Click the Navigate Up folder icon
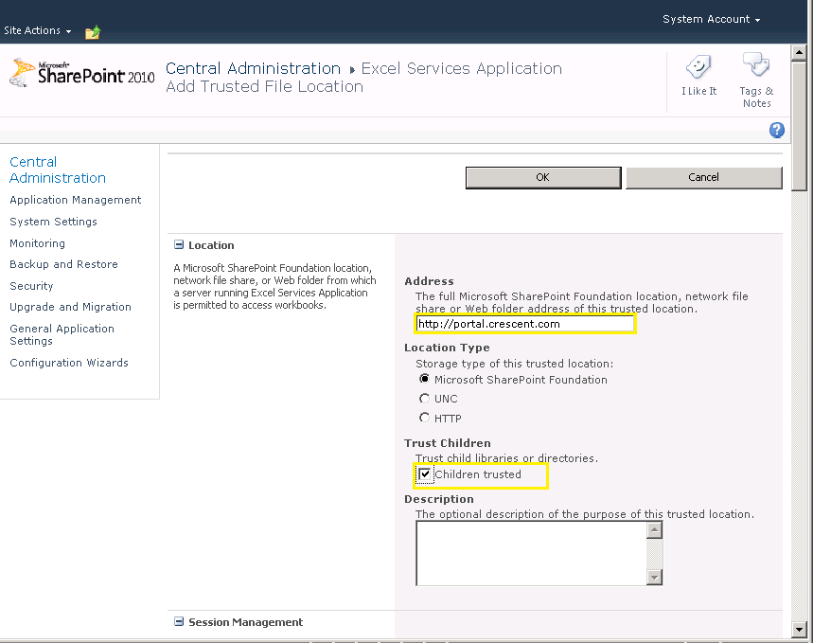The width and height of the screenshot is (813, 643). tap(93, 32)
